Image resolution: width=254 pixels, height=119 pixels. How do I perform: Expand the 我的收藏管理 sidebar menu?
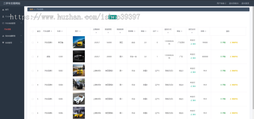pyautogui.click(x=21, y=36)
